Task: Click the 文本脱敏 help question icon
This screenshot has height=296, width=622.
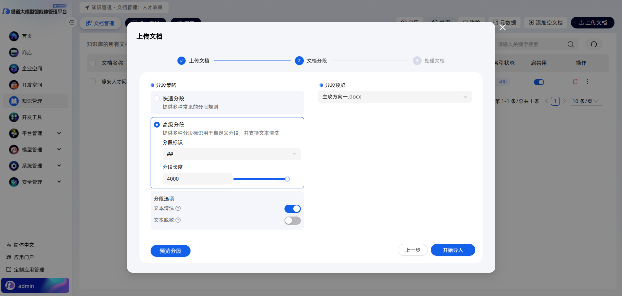Action: tap(178, 220)
